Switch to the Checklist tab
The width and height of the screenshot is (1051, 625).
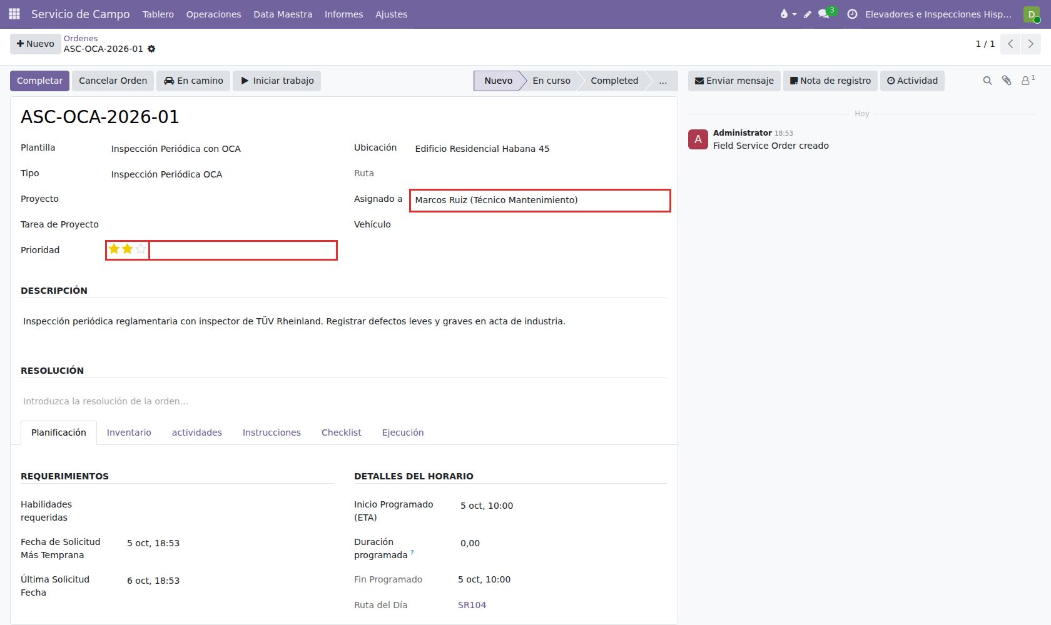tap(341, 432)
